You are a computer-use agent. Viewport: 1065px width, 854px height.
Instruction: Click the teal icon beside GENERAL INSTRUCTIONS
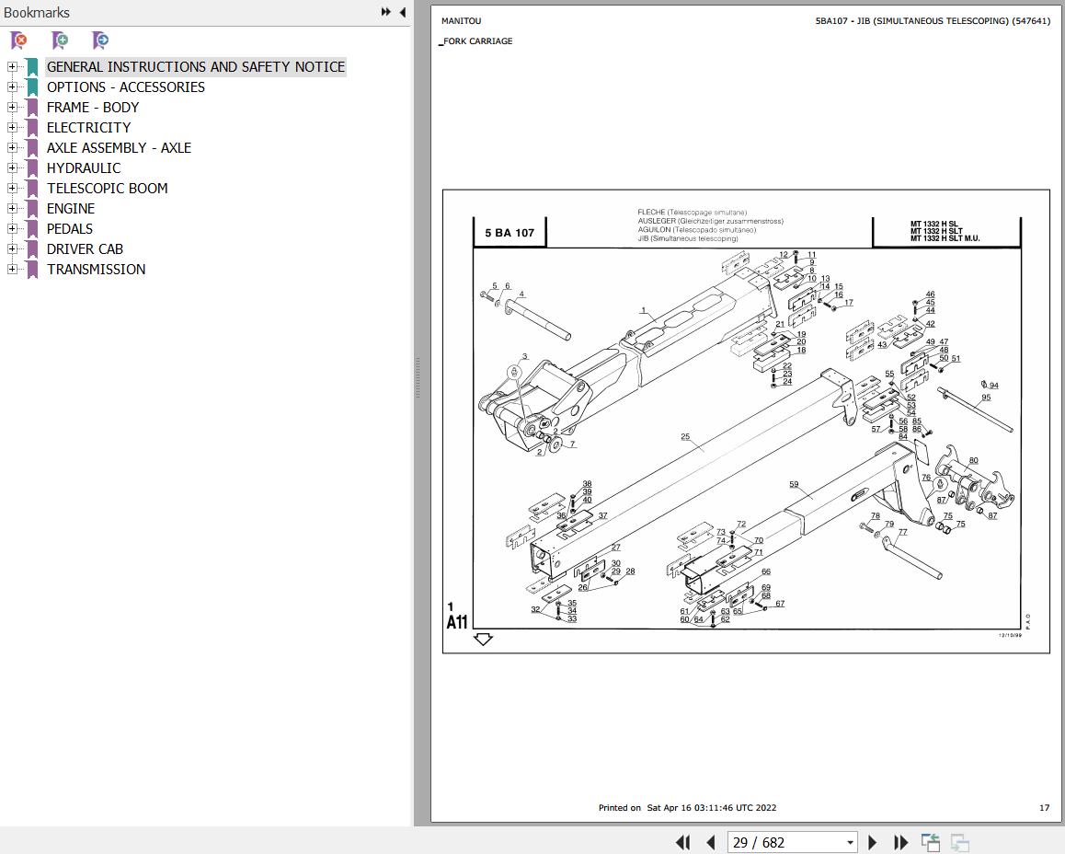32,67
